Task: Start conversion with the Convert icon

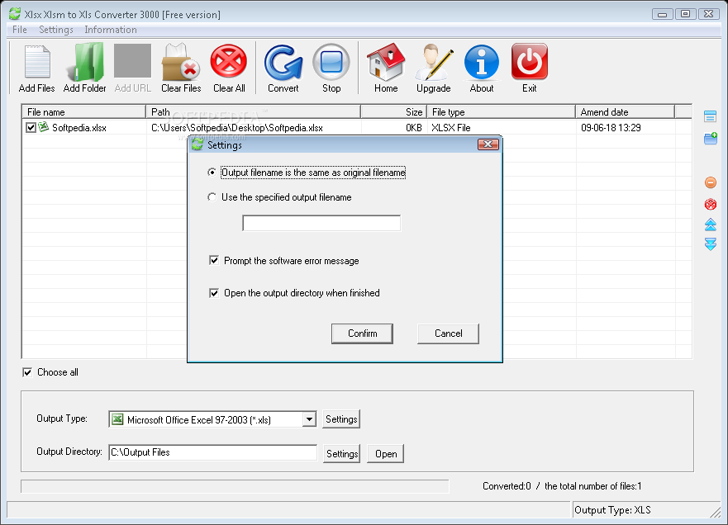Action: [x=283, y=61]
